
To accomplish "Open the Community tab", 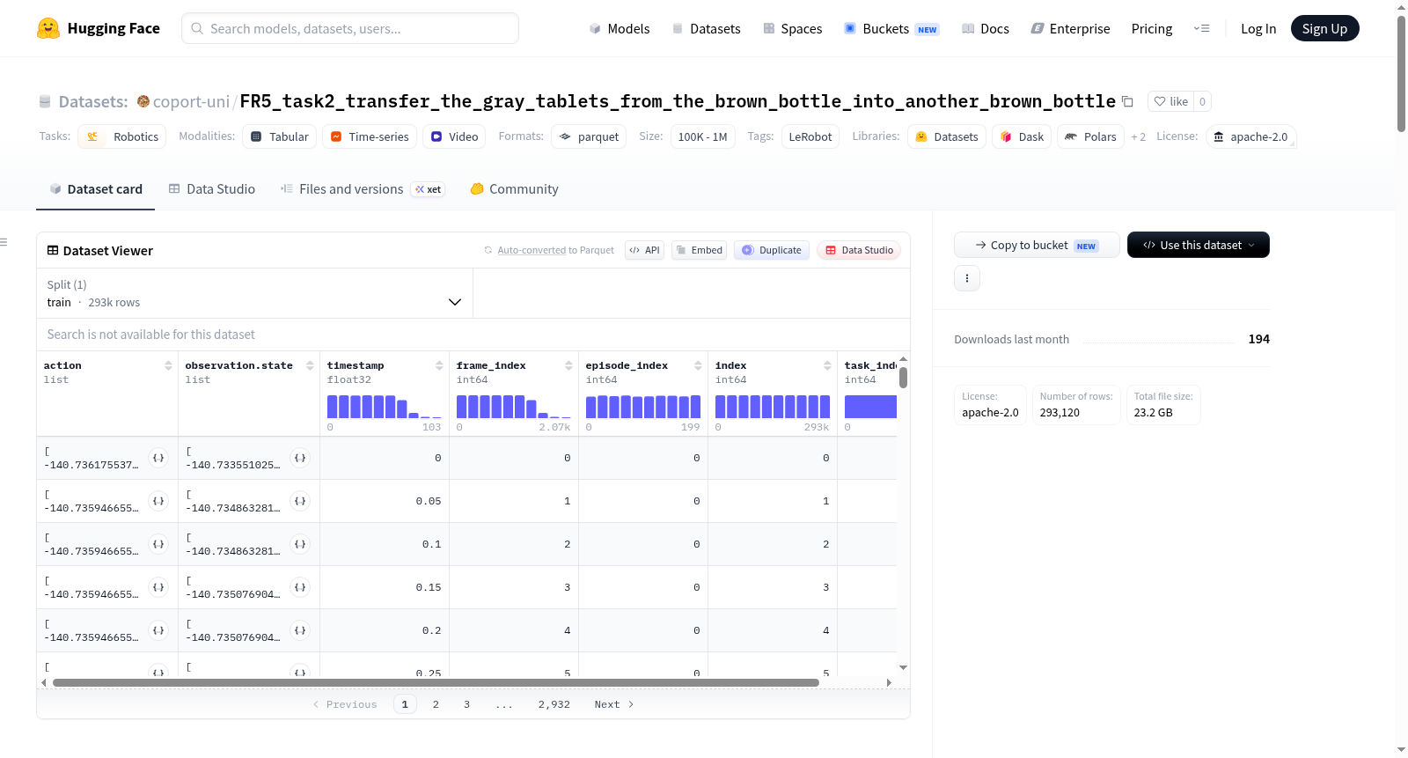I will 515,189.
